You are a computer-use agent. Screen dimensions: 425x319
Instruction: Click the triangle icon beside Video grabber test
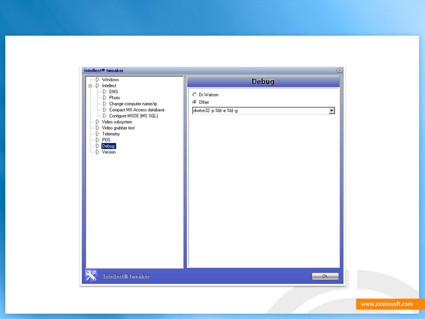pos(97,128)
